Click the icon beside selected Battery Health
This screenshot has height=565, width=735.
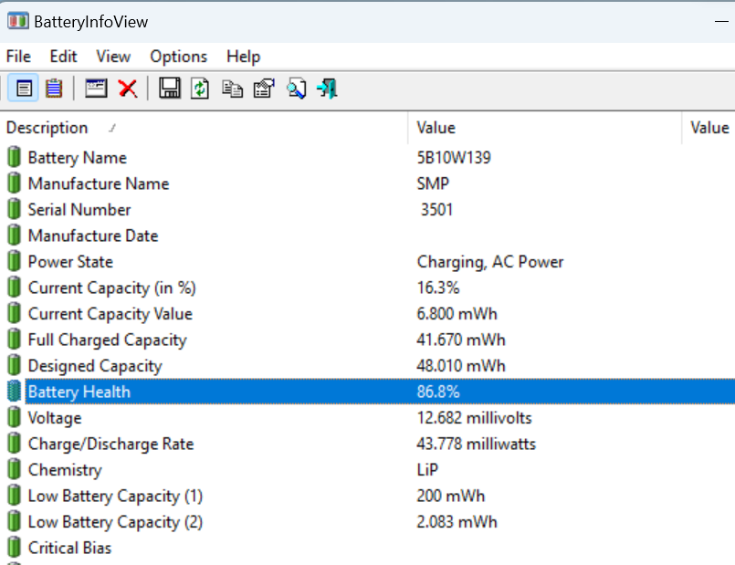pyautogui.click(x=14, y=392)
